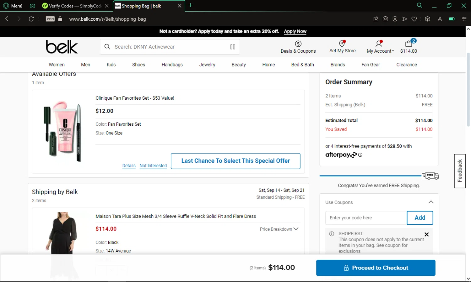Open Set My Store location
The width and height of the screenshot is (471, 282).
pos(343,47)
